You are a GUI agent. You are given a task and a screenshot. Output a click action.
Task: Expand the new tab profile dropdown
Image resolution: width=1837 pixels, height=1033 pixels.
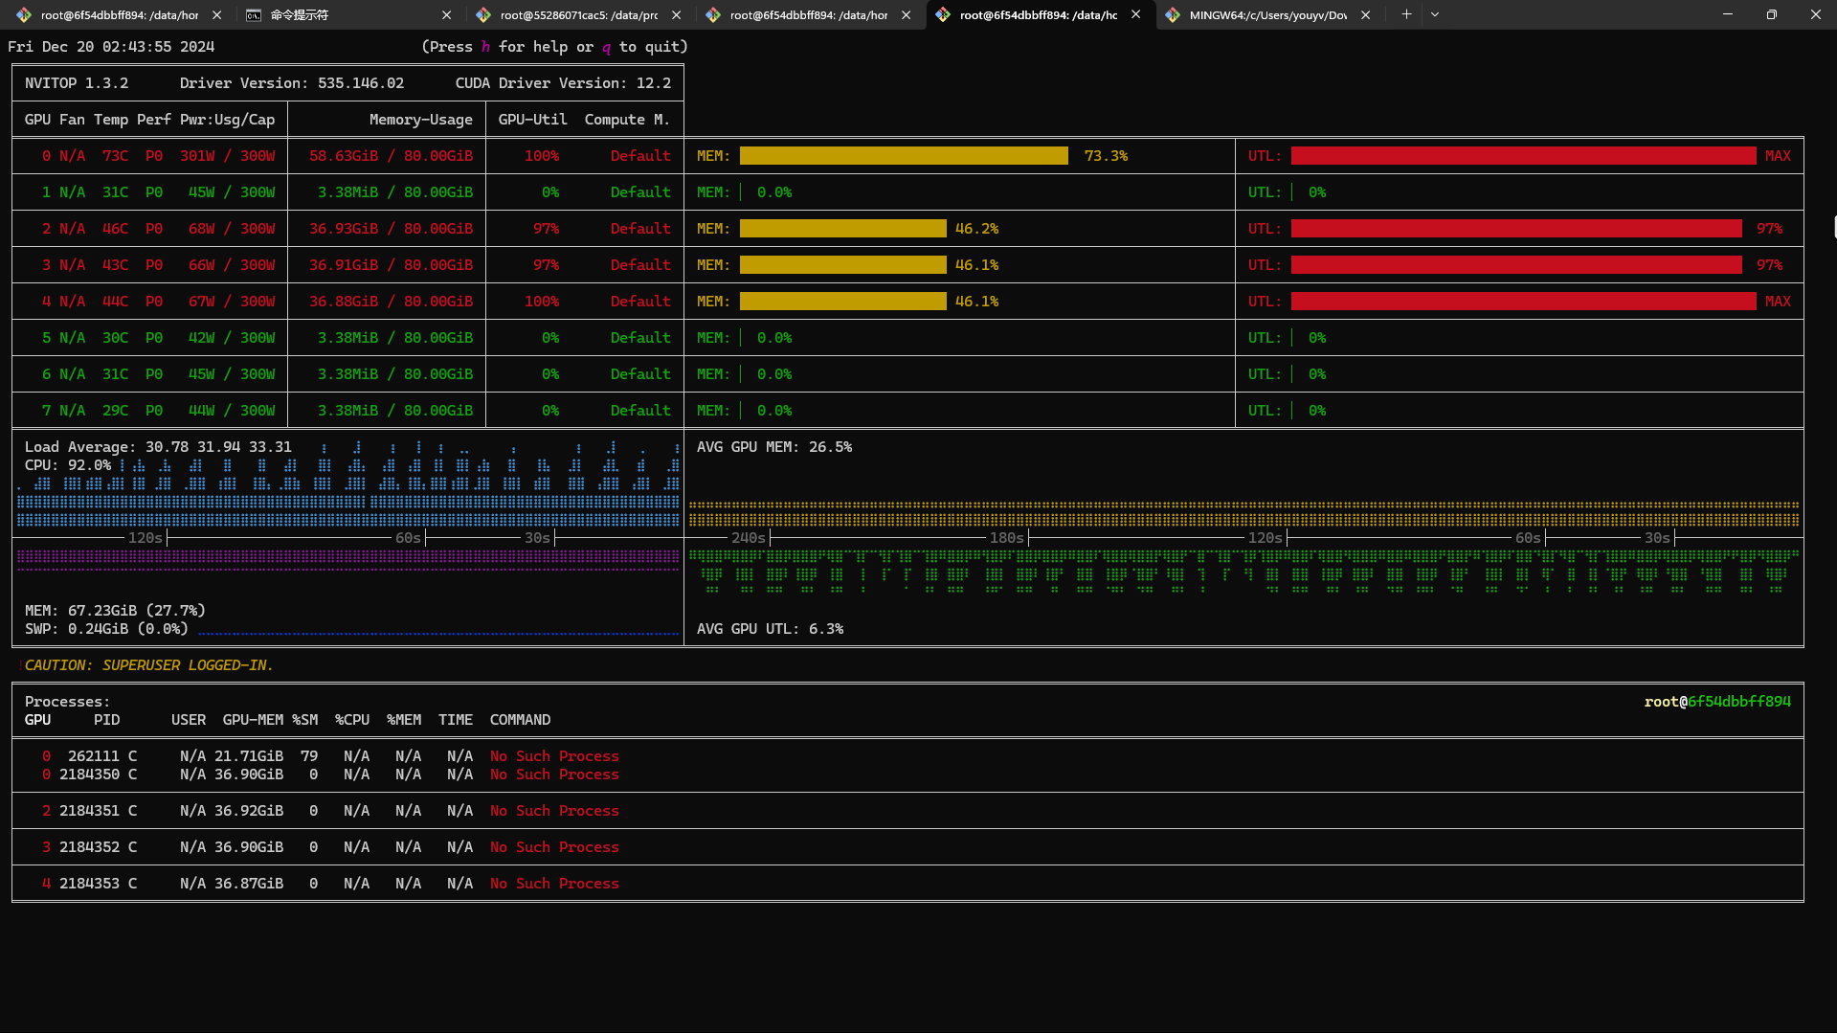tap(1434, 14)
